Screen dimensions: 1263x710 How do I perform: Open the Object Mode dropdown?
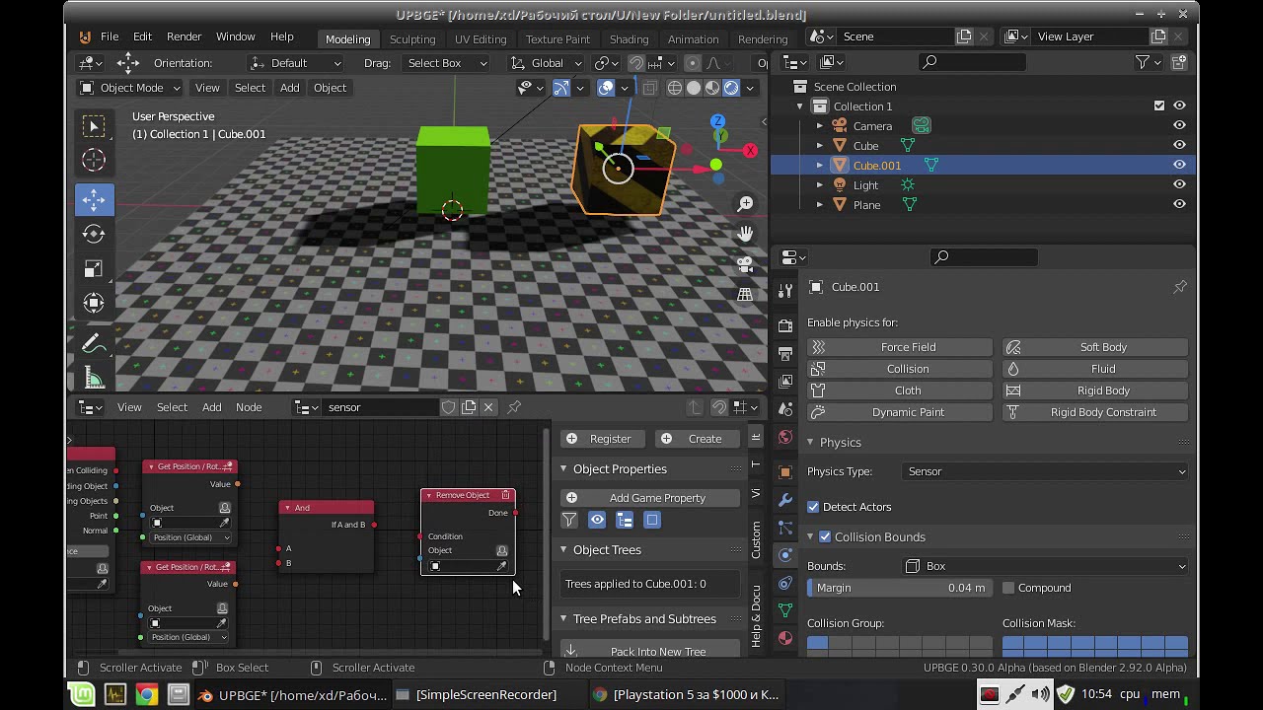(130, 88)
